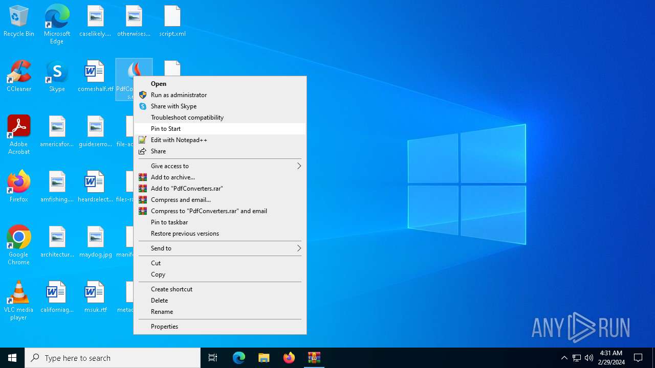The height and width of the screenshot is (368, 655).
Task: Open Firefox from the taskbar
Action: tap(289, 358)
